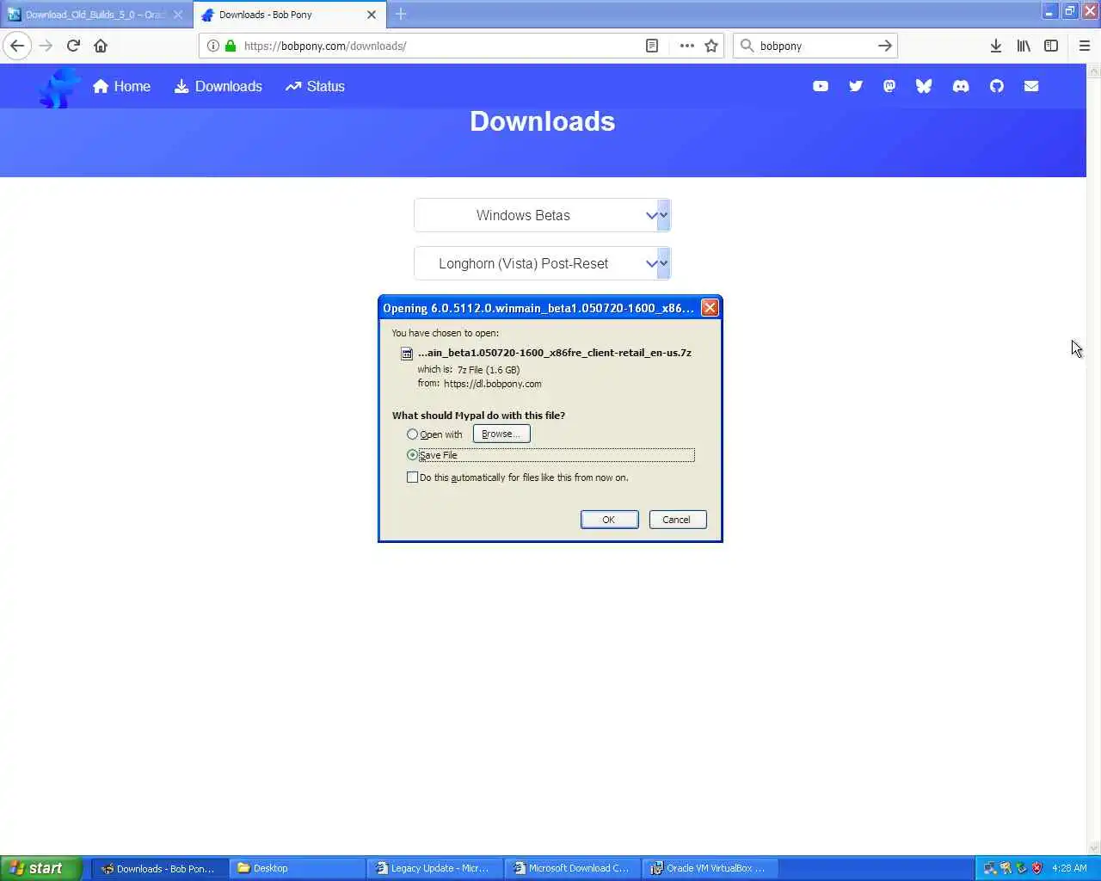Bookmark this page with the star

(711, 46)
